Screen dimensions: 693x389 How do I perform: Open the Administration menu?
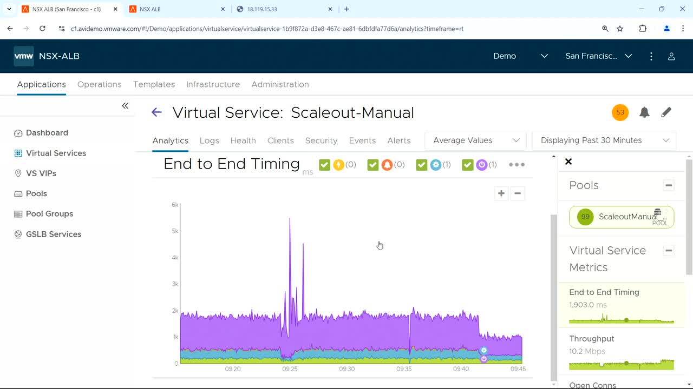[280, 84]
